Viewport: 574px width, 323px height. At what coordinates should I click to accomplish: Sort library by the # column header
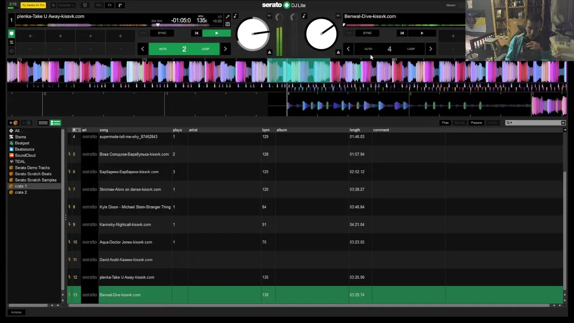[x=76, y=130]
